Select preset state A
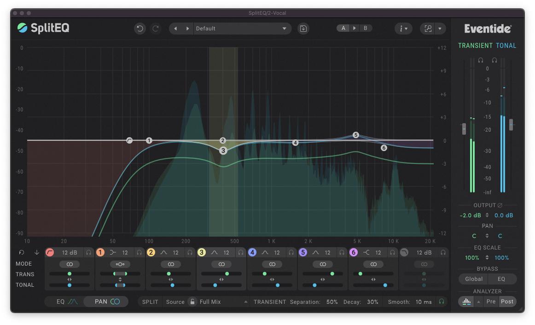 point(343,28)
